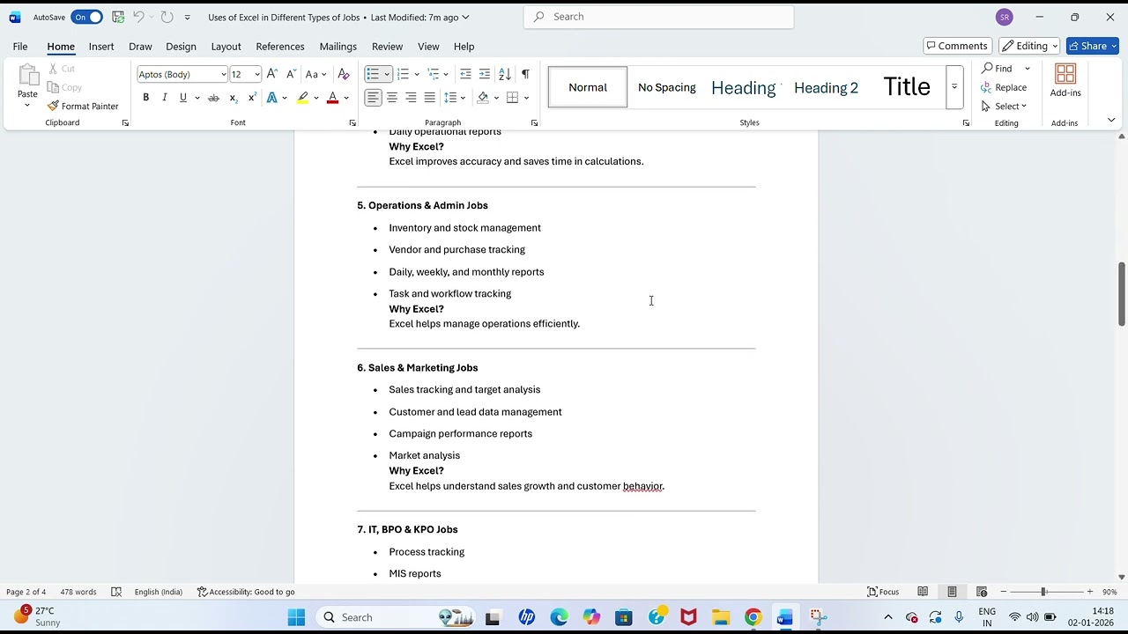This screenshot has height=634, width=1128.
Task: Switch to the Layout tab
Action: coord(226,46)
